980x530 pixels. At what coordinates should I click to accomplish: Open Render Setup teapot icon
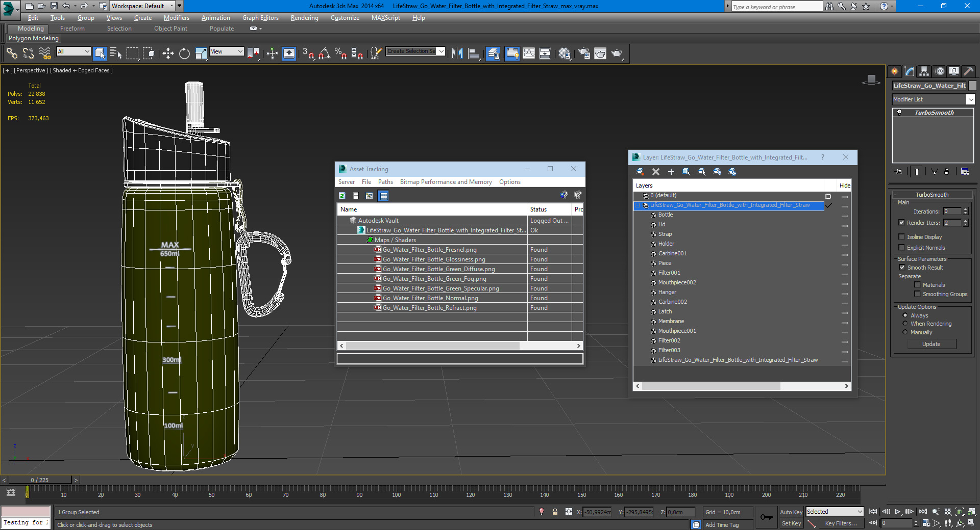coord(584,53)
